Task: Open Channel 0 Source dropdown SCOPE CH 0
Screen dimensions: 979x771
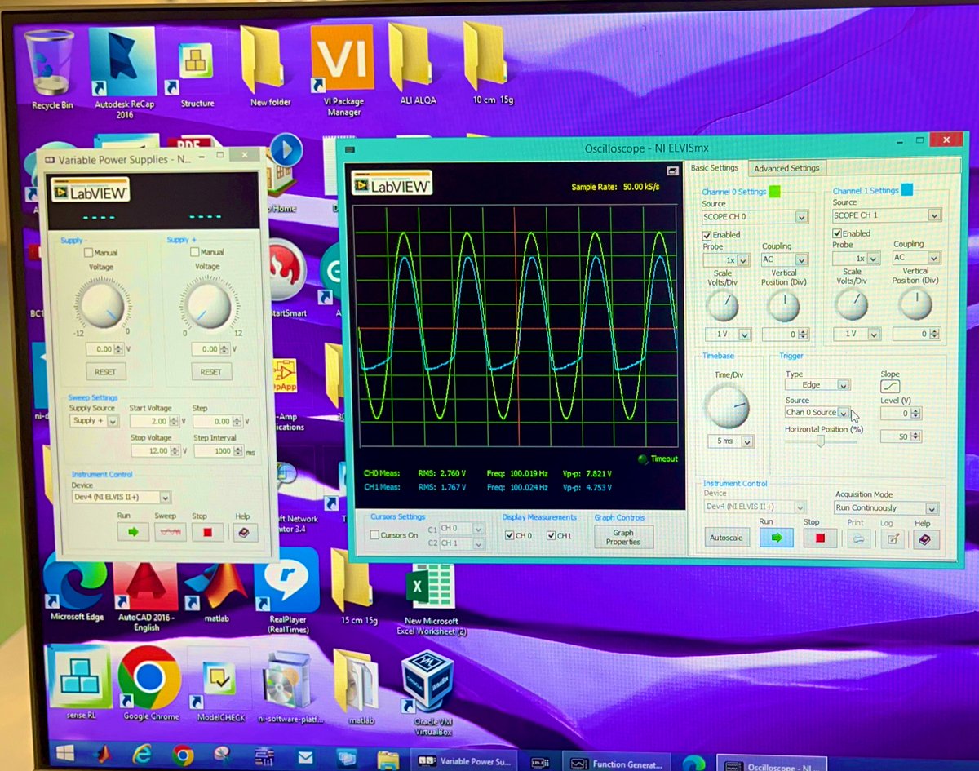Action: click(x=755, y=217)
